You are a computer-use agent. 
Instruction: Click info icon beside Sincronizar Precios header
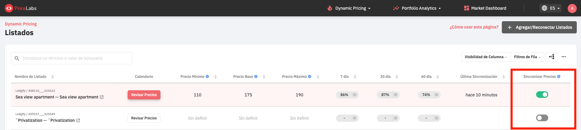pos(559,77)
